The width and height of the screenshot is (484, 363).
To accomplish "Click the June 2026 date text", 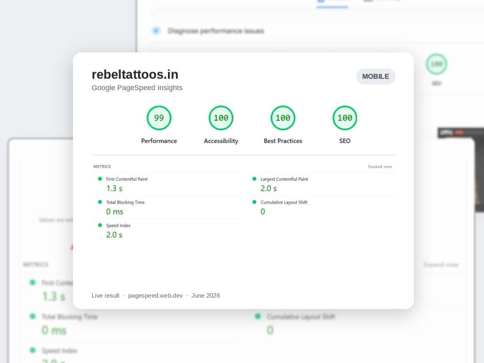I will pyautogui.click(x=206, y=296).
